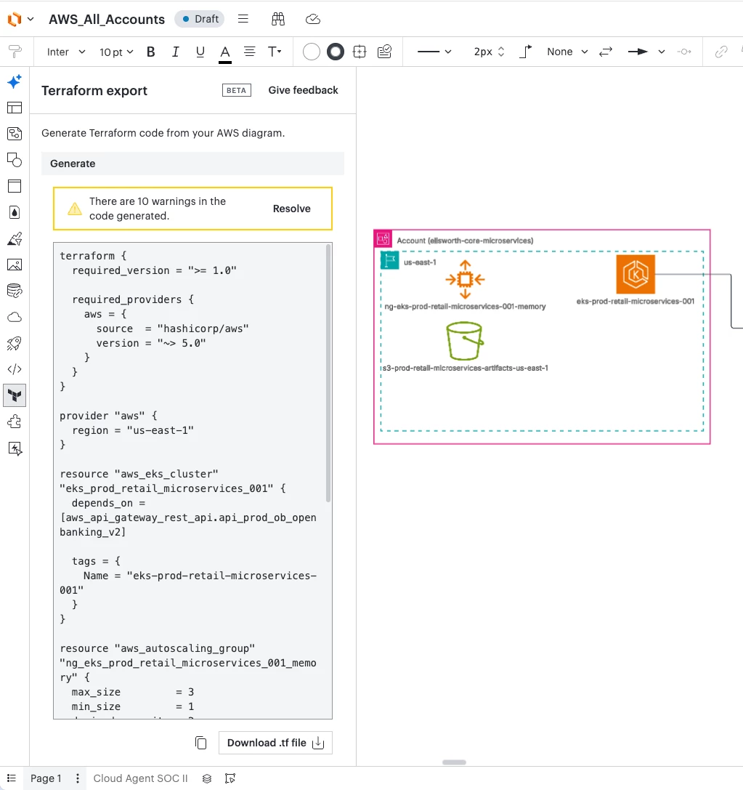Open the fill color circle swatch
This screenshot has width=743, height=790.
(311, 52)
